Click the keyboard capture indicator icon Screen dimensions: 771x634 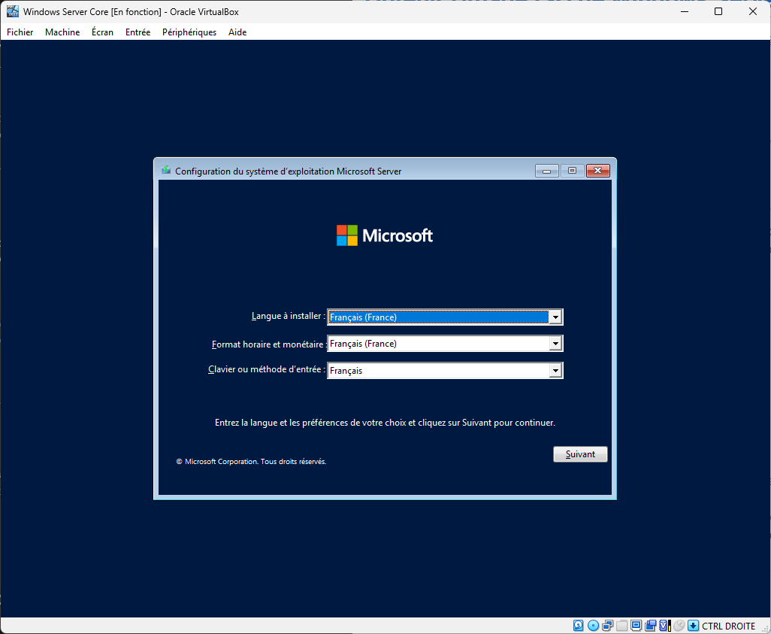(x=670, y=625)
